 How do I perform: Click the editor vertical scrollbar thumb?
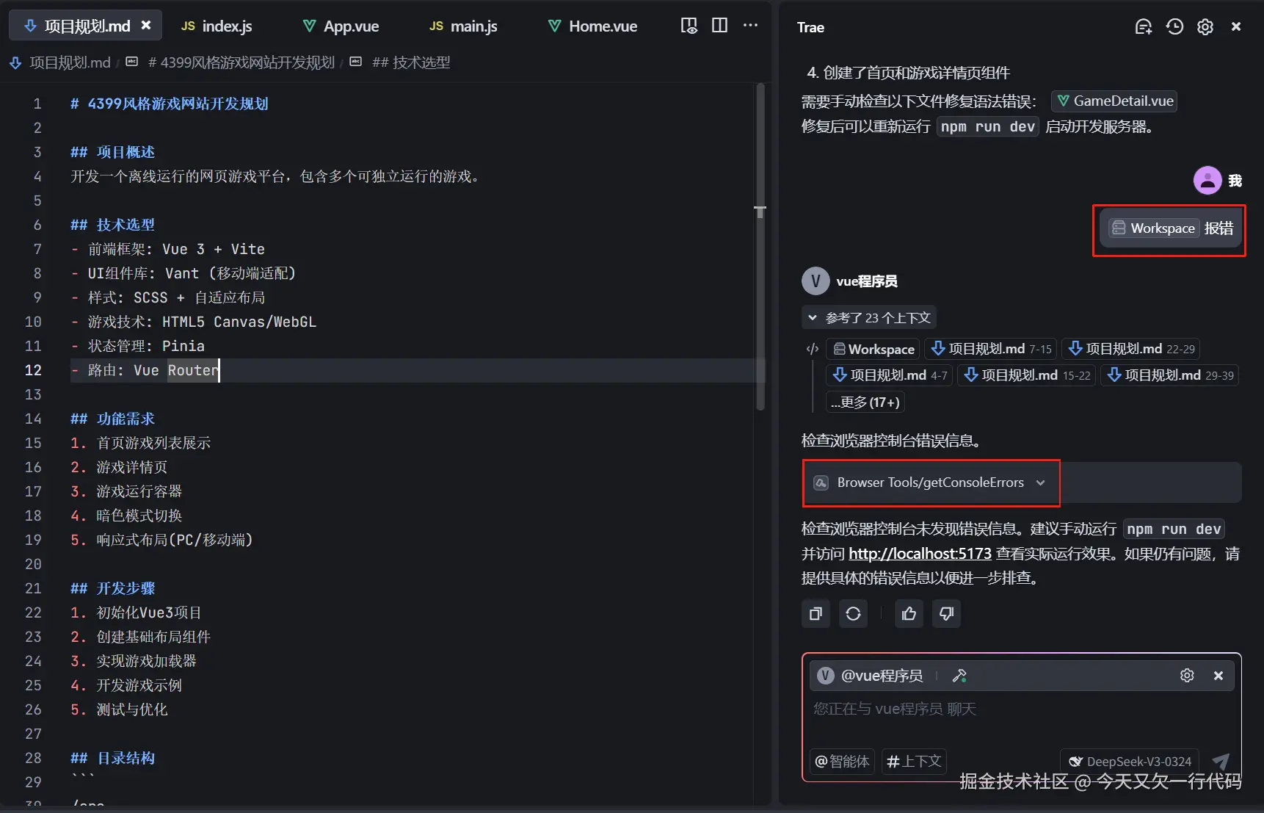[x=760, y=246]
